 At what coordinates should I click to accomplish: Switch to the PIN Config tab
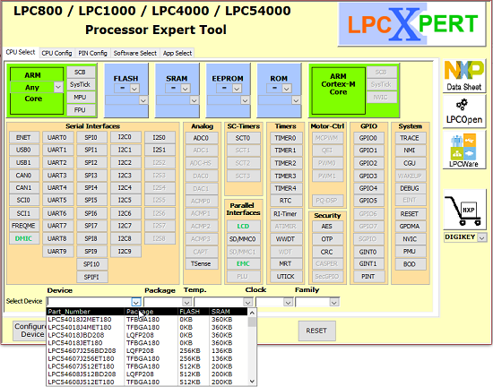tap(92, 53)
